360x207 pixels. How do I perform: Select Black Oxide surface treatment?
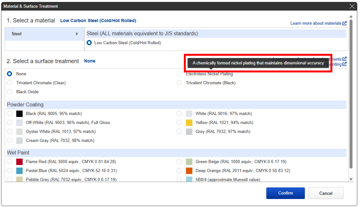pos(10,92)
